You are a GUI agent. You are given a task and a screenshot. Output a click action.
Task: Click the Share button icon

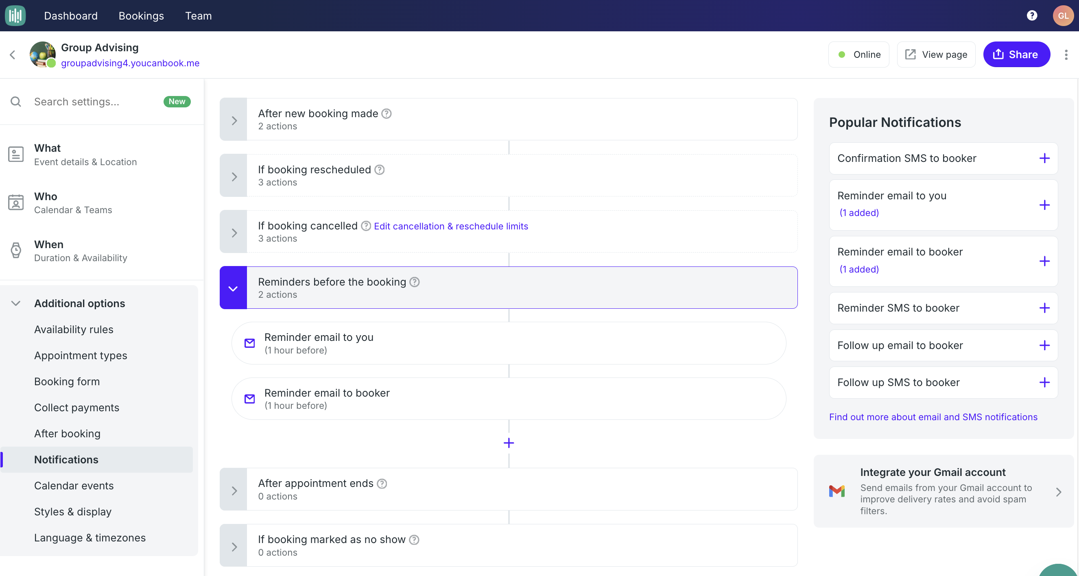point(998,54)
